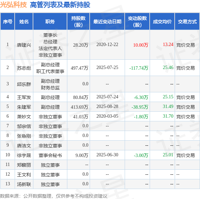Click the 光弘科技 title text

(13, 5)
